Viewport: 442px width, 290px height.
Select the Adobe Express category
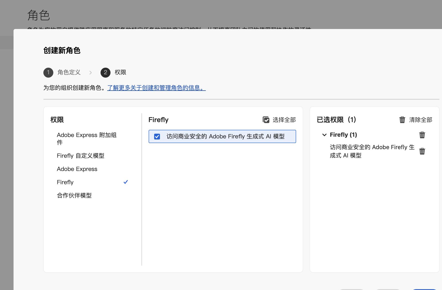click(x=77, y=169)
